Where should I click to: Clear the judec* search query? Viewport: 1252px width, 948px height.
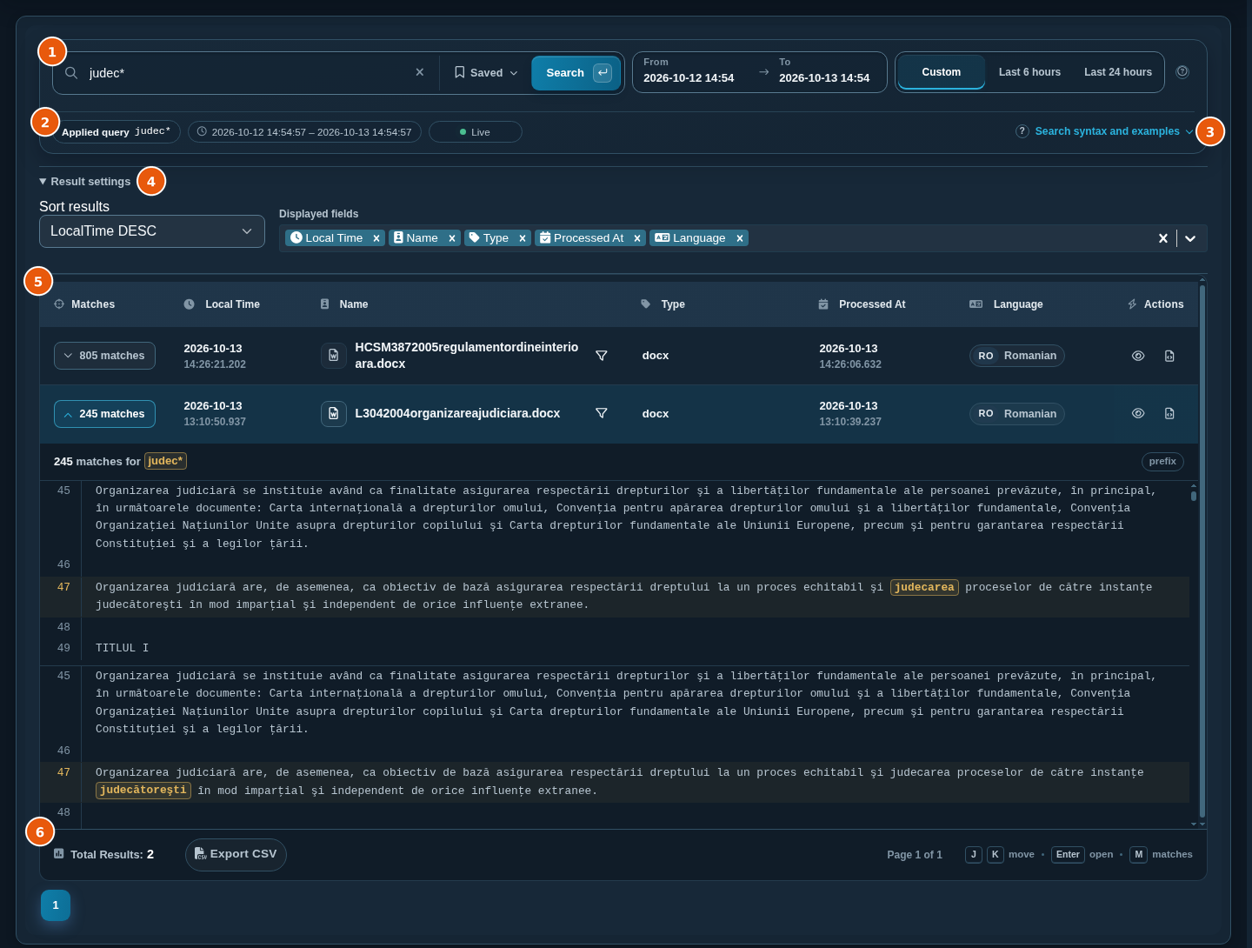pyautogui.click(x=420, y=72)
